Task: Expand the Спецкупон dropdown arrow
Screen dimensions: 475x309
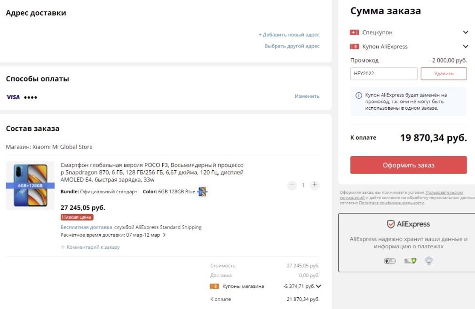Action: click(x=466, y=32)
